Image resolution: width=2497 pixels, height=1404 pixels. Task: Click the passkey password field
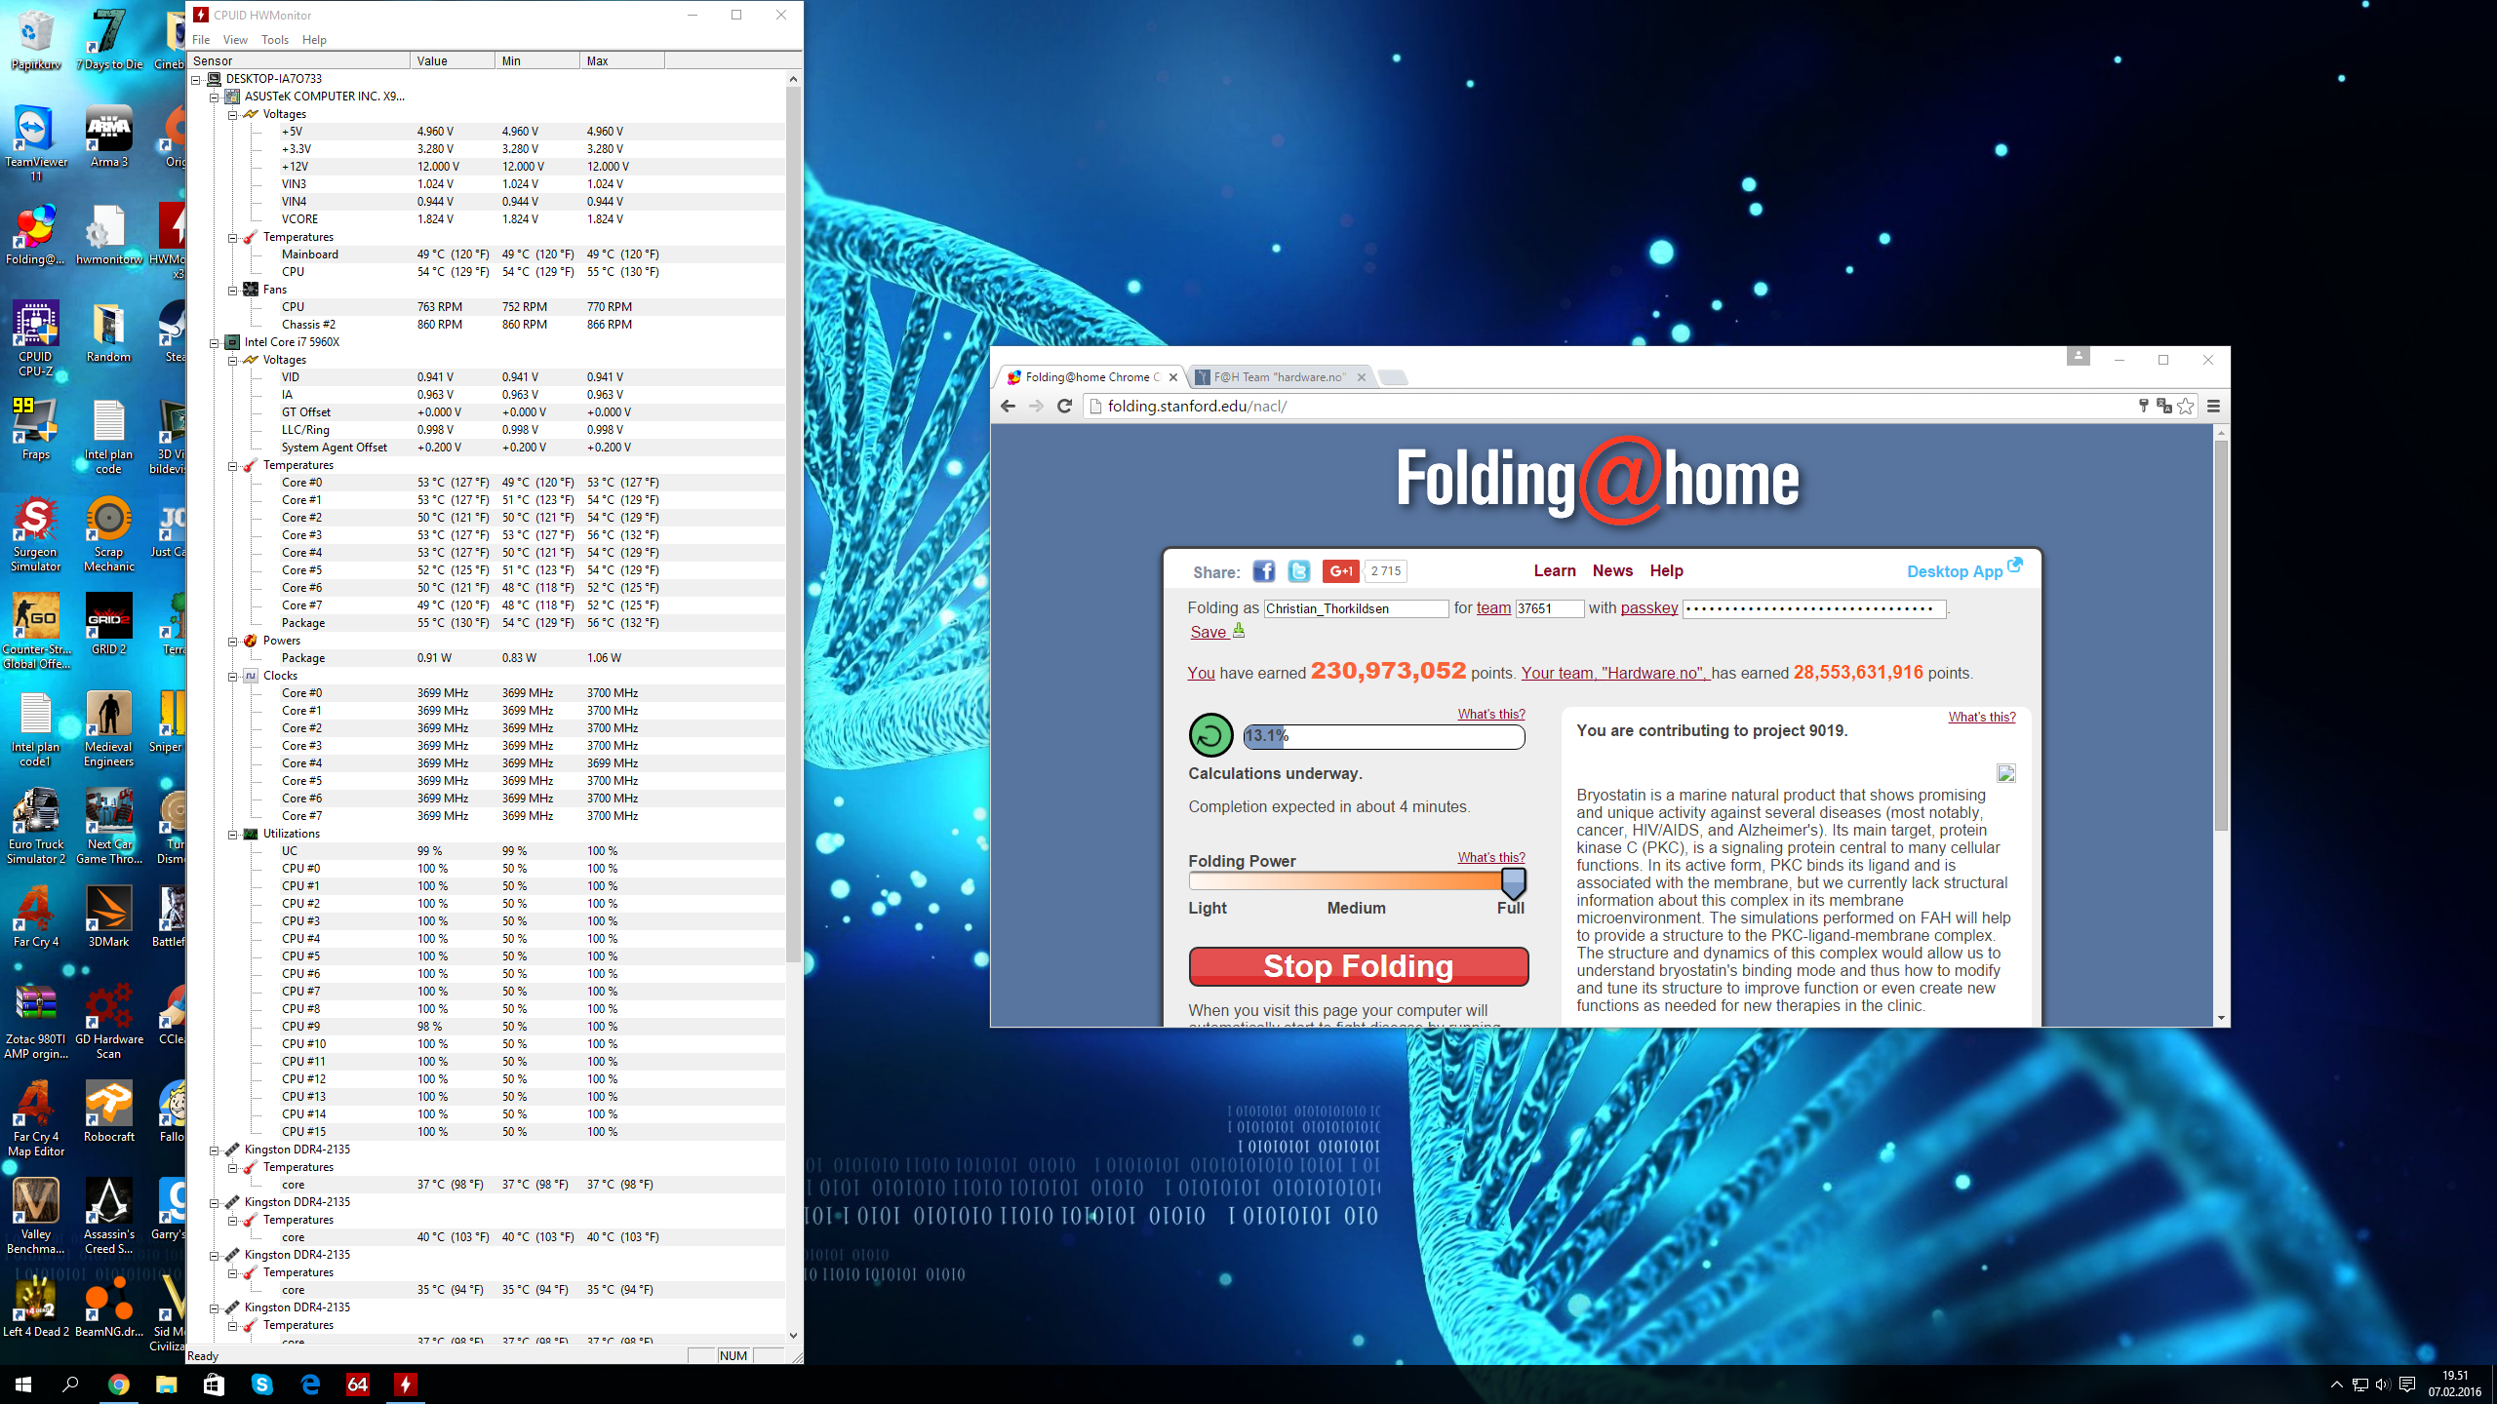[x=1814, y=608]
